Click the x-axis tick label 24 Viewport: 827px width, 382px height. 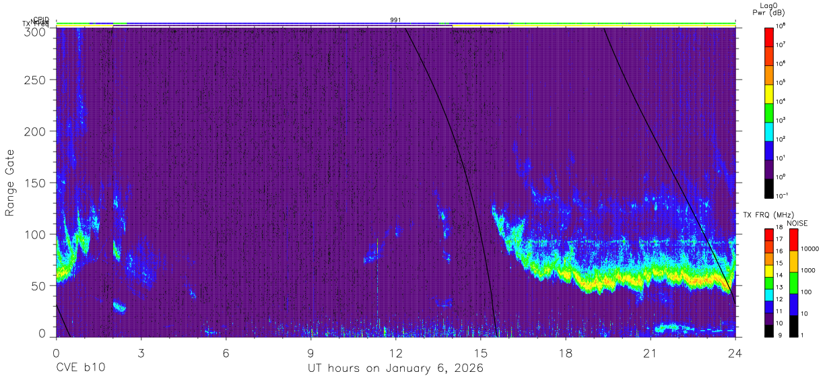[735, 352]
